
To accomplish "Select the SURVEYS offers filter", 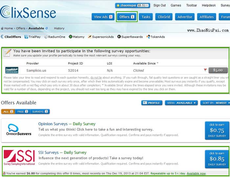I will [x=40, y=111].
